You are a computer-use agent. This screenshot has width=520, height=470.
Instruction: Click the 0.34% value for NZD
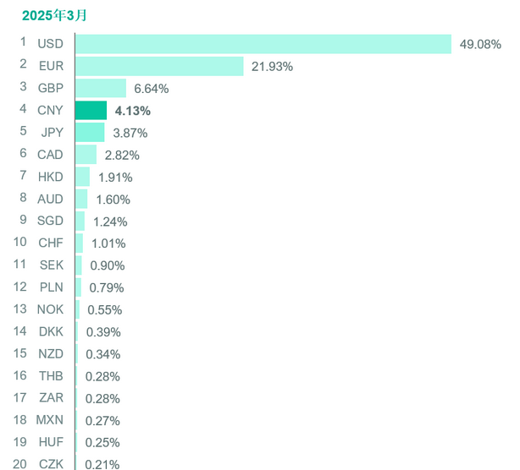point(102,354)
